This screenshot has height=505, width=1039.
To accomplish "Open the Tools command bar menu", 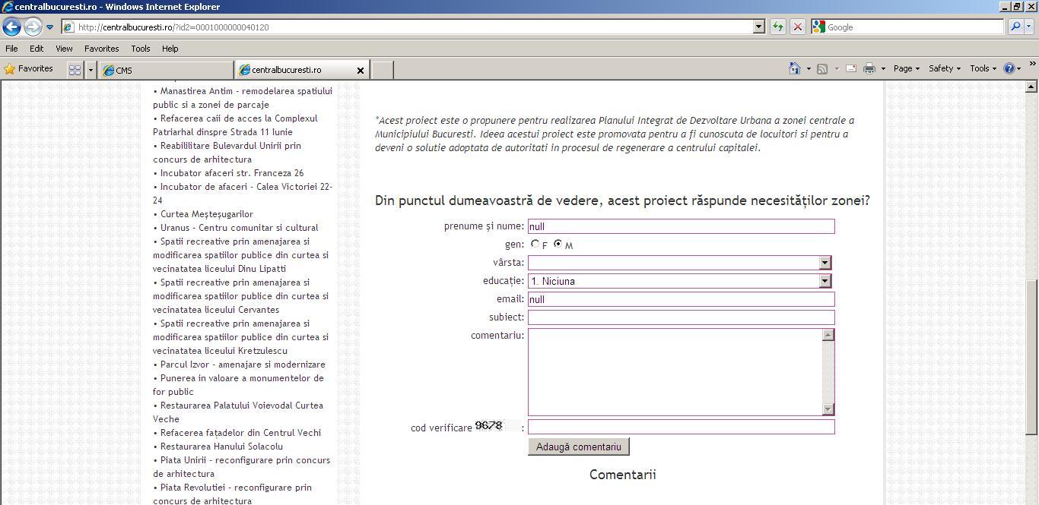I will 983,68.
